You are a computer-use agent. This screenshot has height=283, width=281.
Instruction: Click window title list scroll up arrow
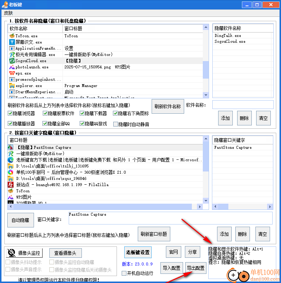pyautogui.click(x=206, y=139)
